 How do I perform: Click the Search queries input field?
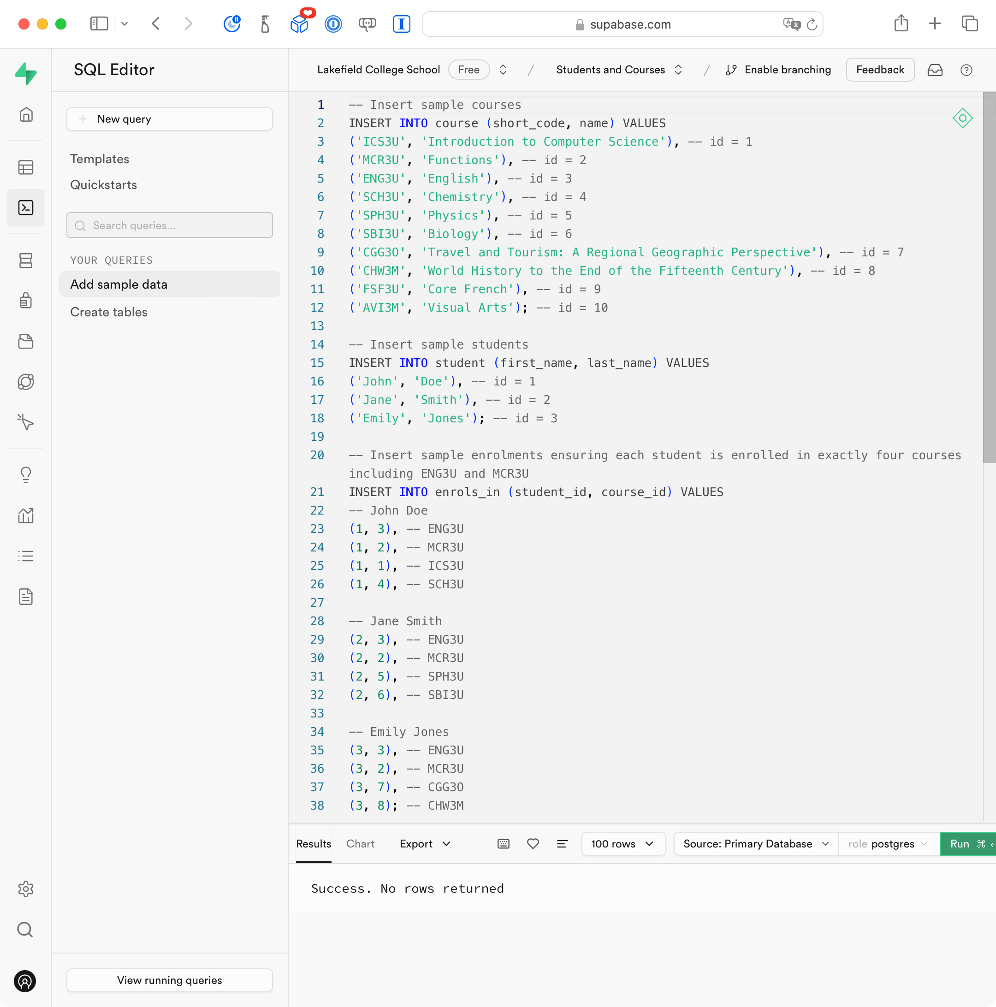(169, 225)
